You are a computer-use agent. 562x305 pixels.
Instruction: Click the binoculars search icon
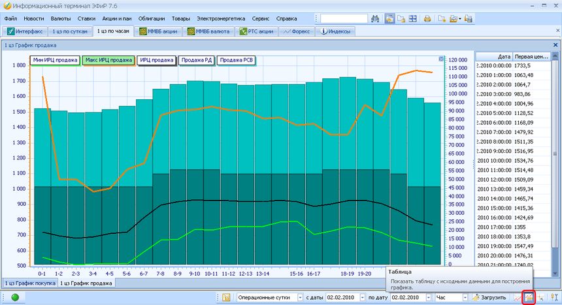click(x=375, y=18)
